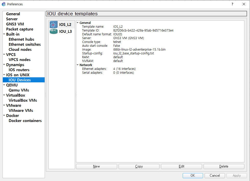Open Cloud nodes settings

coord(20,49)
